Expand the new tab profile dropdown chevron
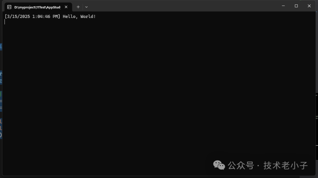 tap(86, 7)
